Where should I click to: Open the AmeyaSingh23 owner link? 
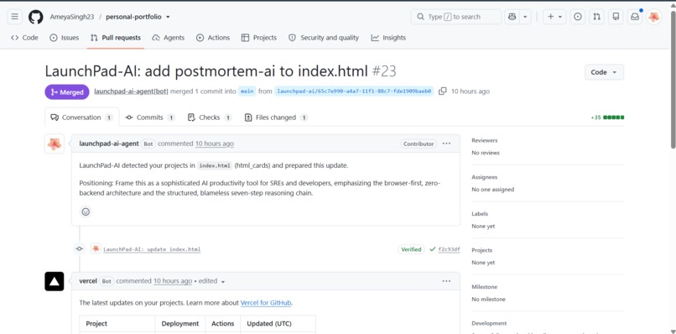point(71,17)
